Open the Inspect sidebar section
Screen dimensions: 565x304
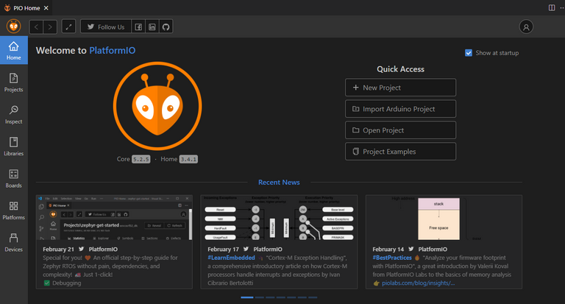14,115
